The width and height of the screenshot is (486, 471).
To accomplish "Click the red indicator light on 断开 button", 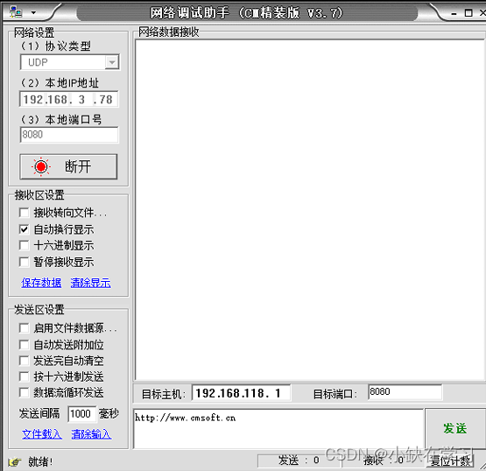I will [x=41, y=166].
